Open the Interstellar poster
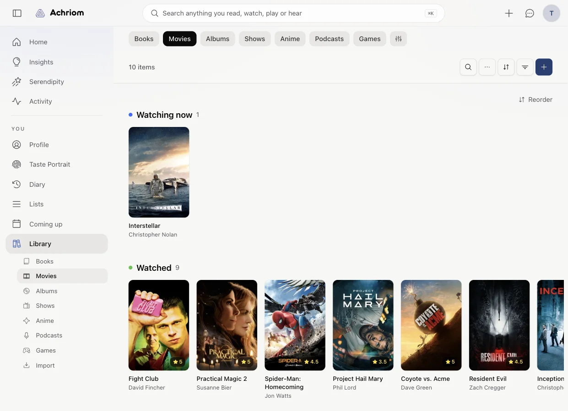 pyautogui.click(x=159, y=172)
